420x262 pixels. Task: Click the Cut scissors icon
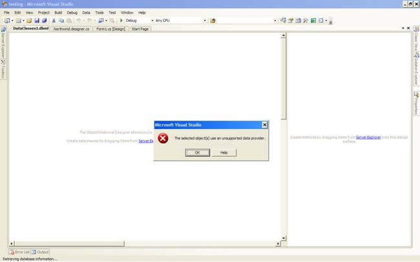54,21
